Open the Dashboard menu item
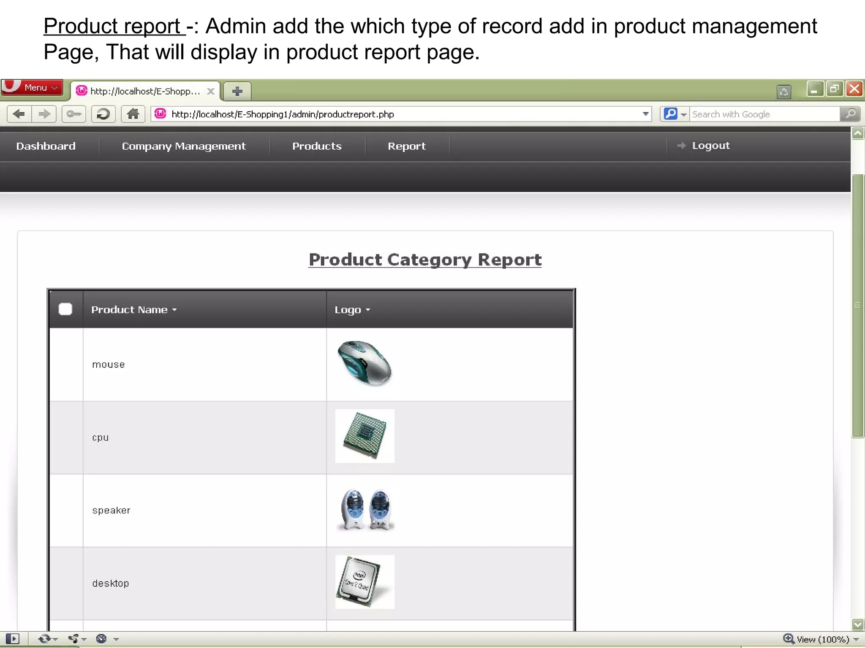The width and height of the screenshot is (865, 648). 46,146
